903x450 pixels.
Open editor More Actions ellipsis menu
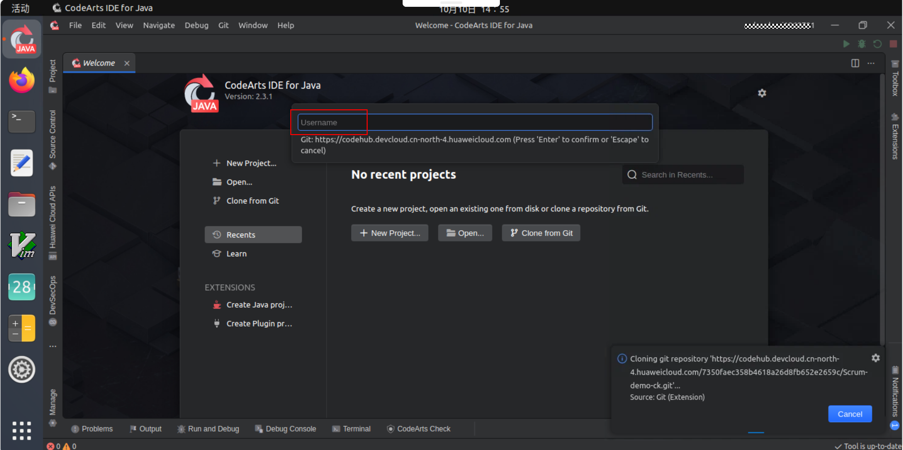(871, 63)
